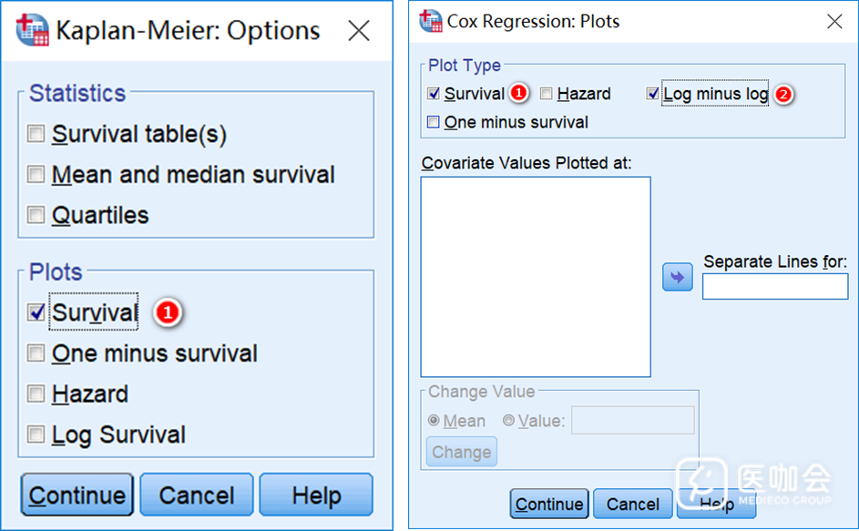This screenshot has height=531, width=859.
Task: Click the blue arrow transfer button
Action: pos(677,277)
